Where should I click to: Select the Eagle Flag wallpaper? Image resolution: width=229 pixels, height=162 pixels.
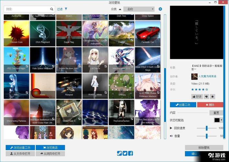69,34
